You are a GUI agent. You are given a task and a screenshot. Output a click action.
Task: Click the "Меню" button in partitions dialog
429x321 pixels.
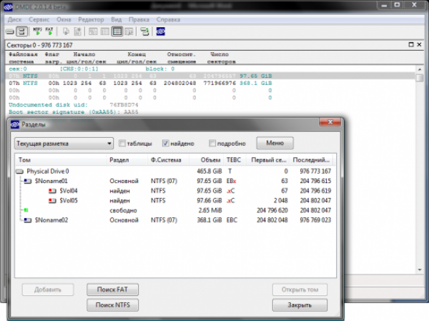(275, 143)
